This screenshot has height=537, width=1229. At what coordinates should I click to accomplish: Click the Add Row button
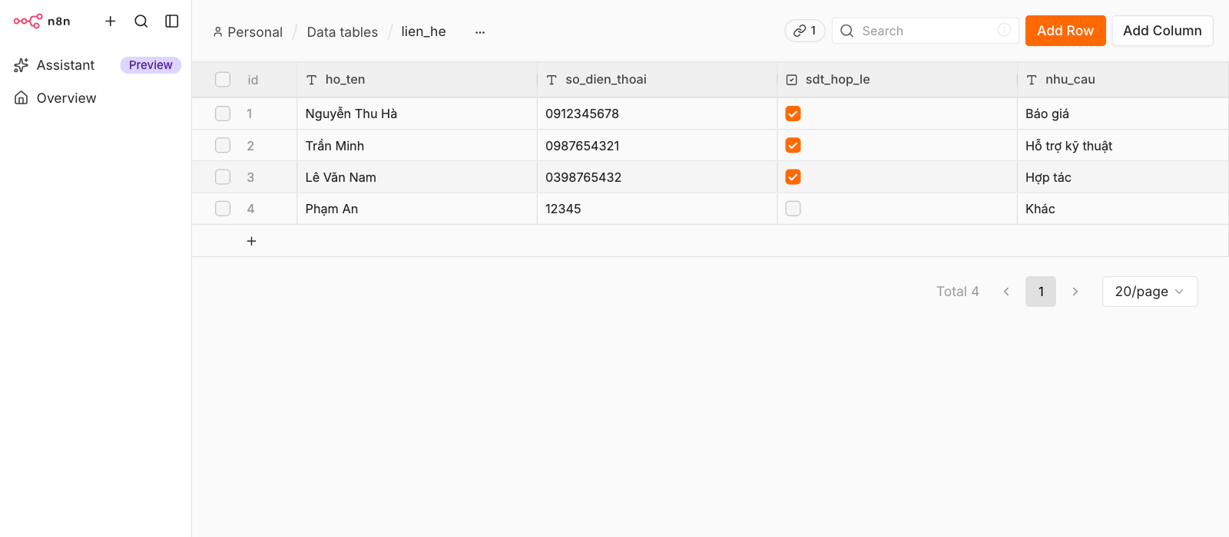click(1065, 31)
